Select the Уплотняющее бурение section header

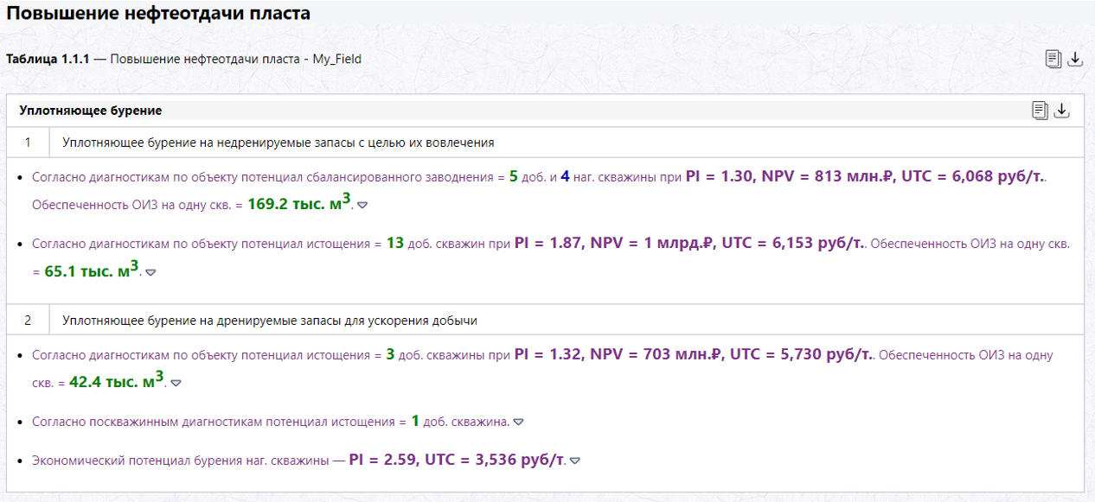(545, 111)
